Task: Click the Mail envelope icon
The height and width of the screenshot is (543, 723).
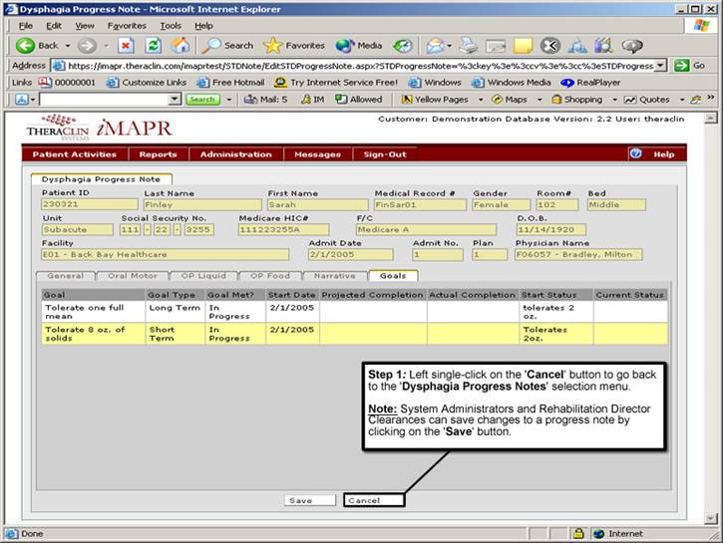Action: click(435, 46)
